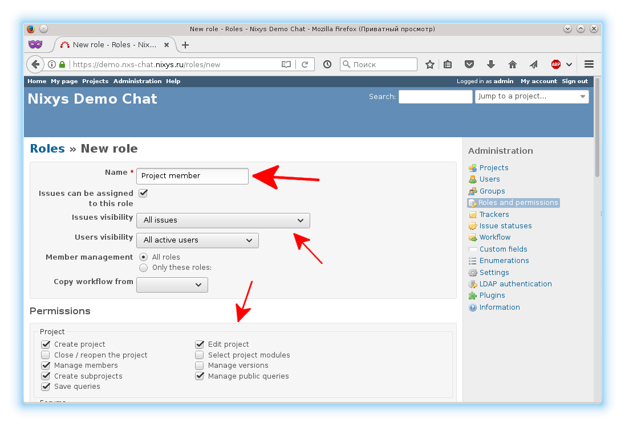Open the Pocket icon in toolbar
The height and width of the screenshot is (427, 625).
click(469, 64)
